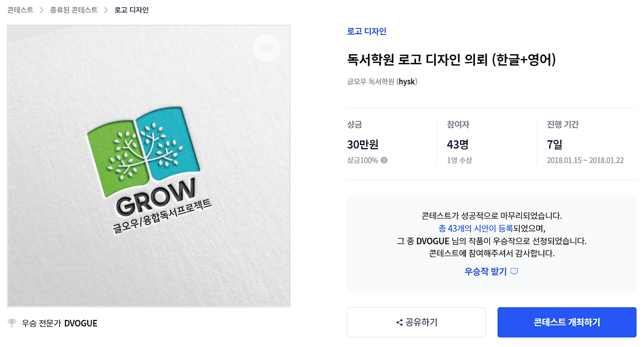Go to the 콘테스트 breadcrumb
644x347 pixels.
click(20, 10)
